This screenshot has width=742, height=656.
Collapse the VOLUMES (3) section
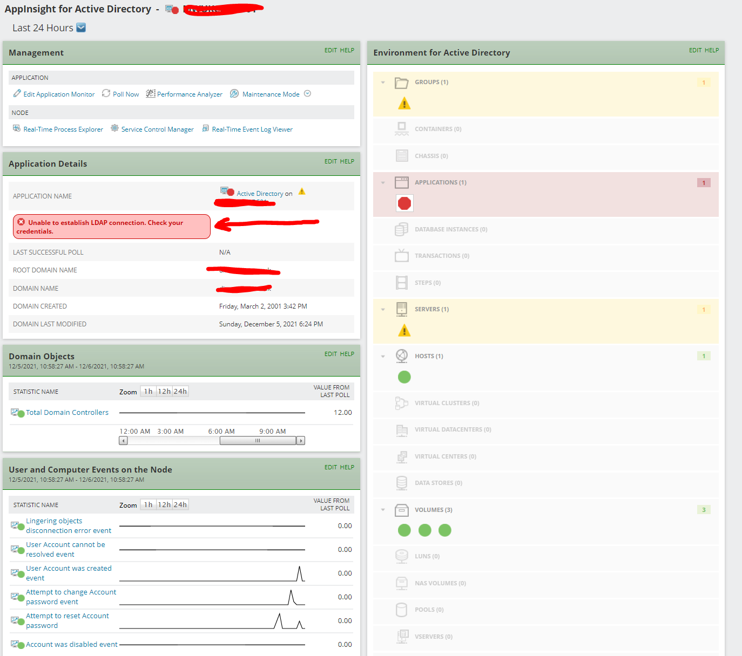coord(383,510)
